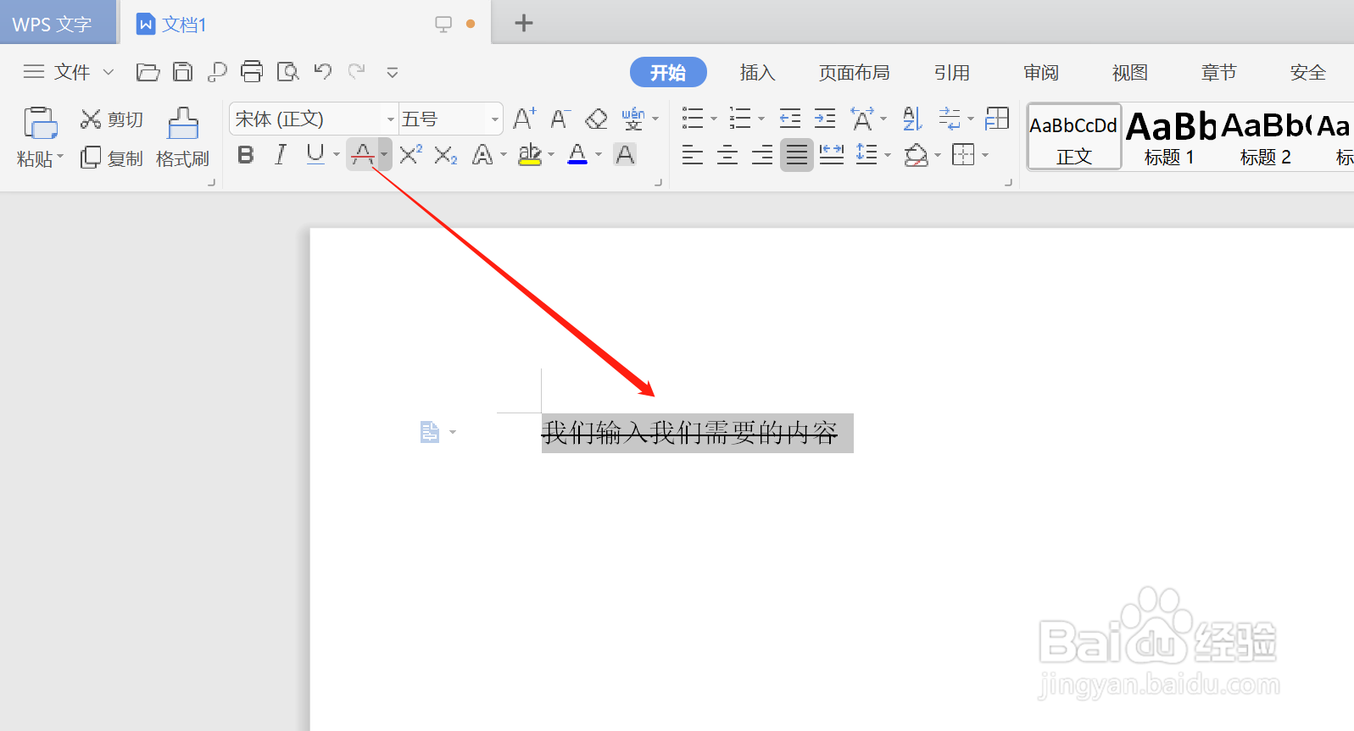This screenshot has height=731, width=1354.
Task: Open the 章节 tab
Action: click(x=1219, y=72)
